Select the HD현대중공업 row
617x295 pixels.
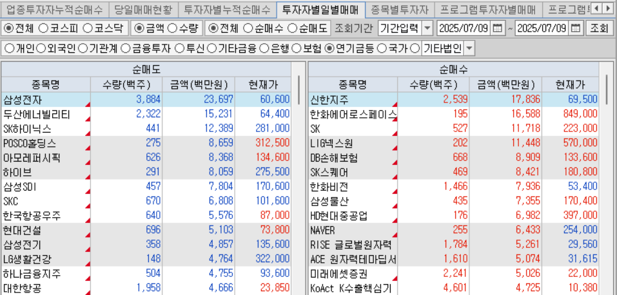(453, 216)
